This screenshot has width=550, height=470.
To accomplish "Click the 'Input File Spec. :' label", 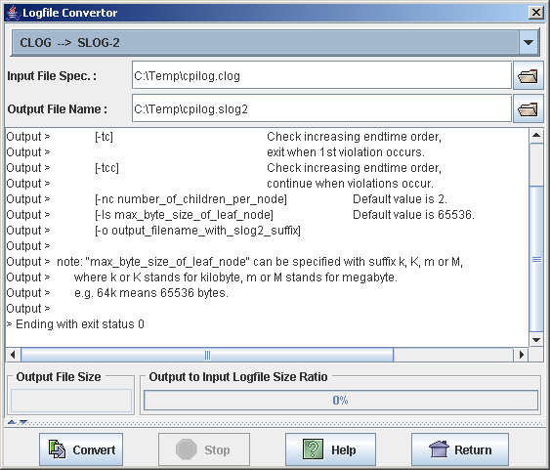I will pos(52,76).
